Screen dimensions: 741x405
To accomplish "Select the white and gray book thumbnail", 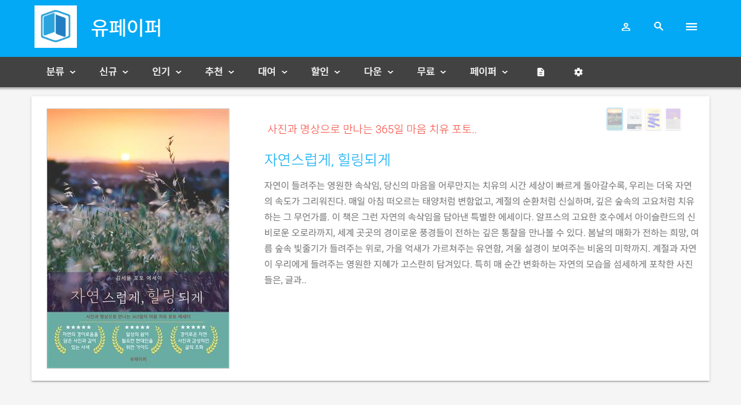I will click(x=634, y=119).
